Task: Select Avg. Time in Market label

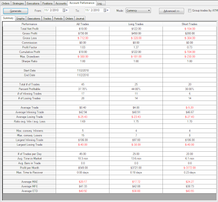Action: click(29, 159)
